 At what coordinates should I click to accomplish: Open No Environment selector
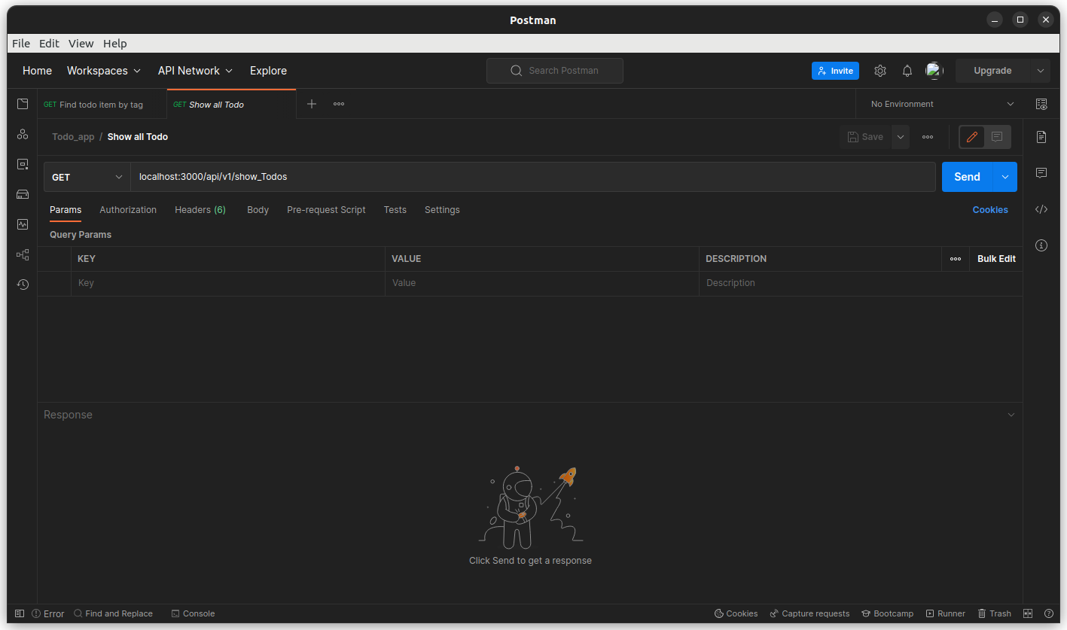click(x=942, y=104)
